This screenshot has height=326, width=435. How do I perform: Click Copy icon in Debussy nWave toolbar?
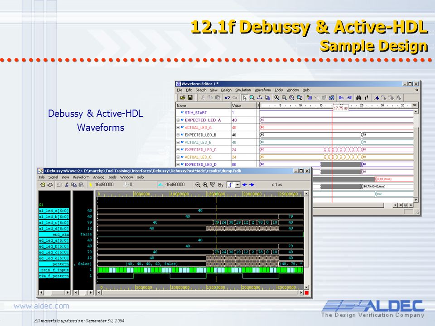74,185
